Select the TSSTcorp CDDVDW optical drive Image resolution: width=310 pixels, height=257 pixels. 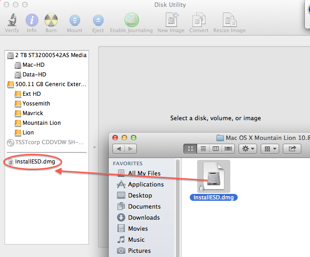coord(46,142)
